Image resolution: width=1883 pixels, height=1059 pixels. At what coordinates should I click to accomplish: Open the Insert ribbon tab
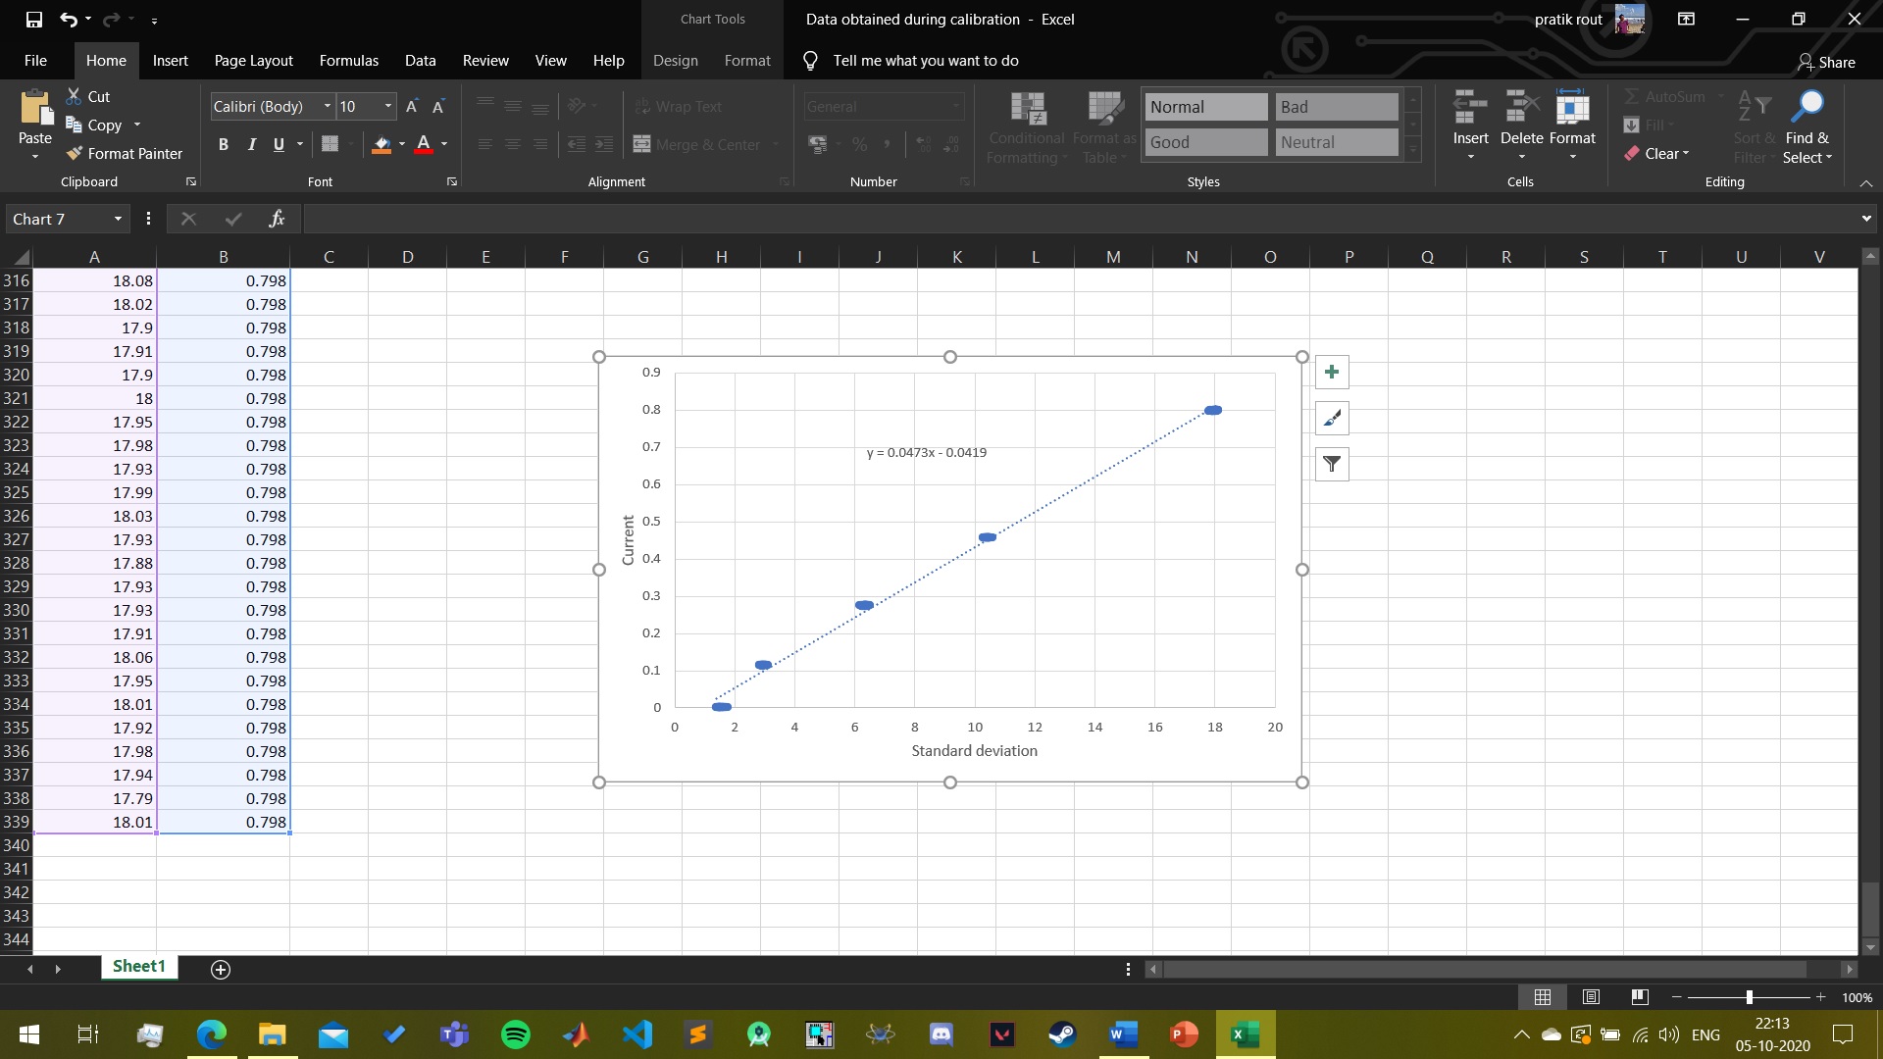tap(170, 61)
